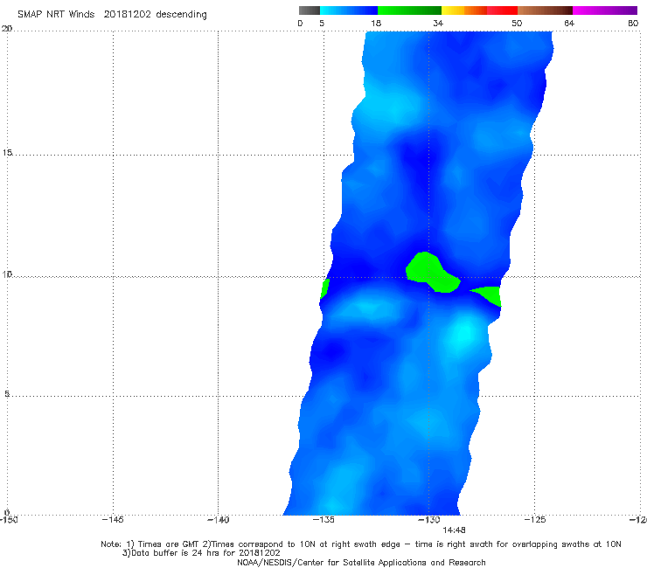The height and width of the screenshot is (568, 647).
Task: Click longitude axis label '-150'
Action: 9,520
